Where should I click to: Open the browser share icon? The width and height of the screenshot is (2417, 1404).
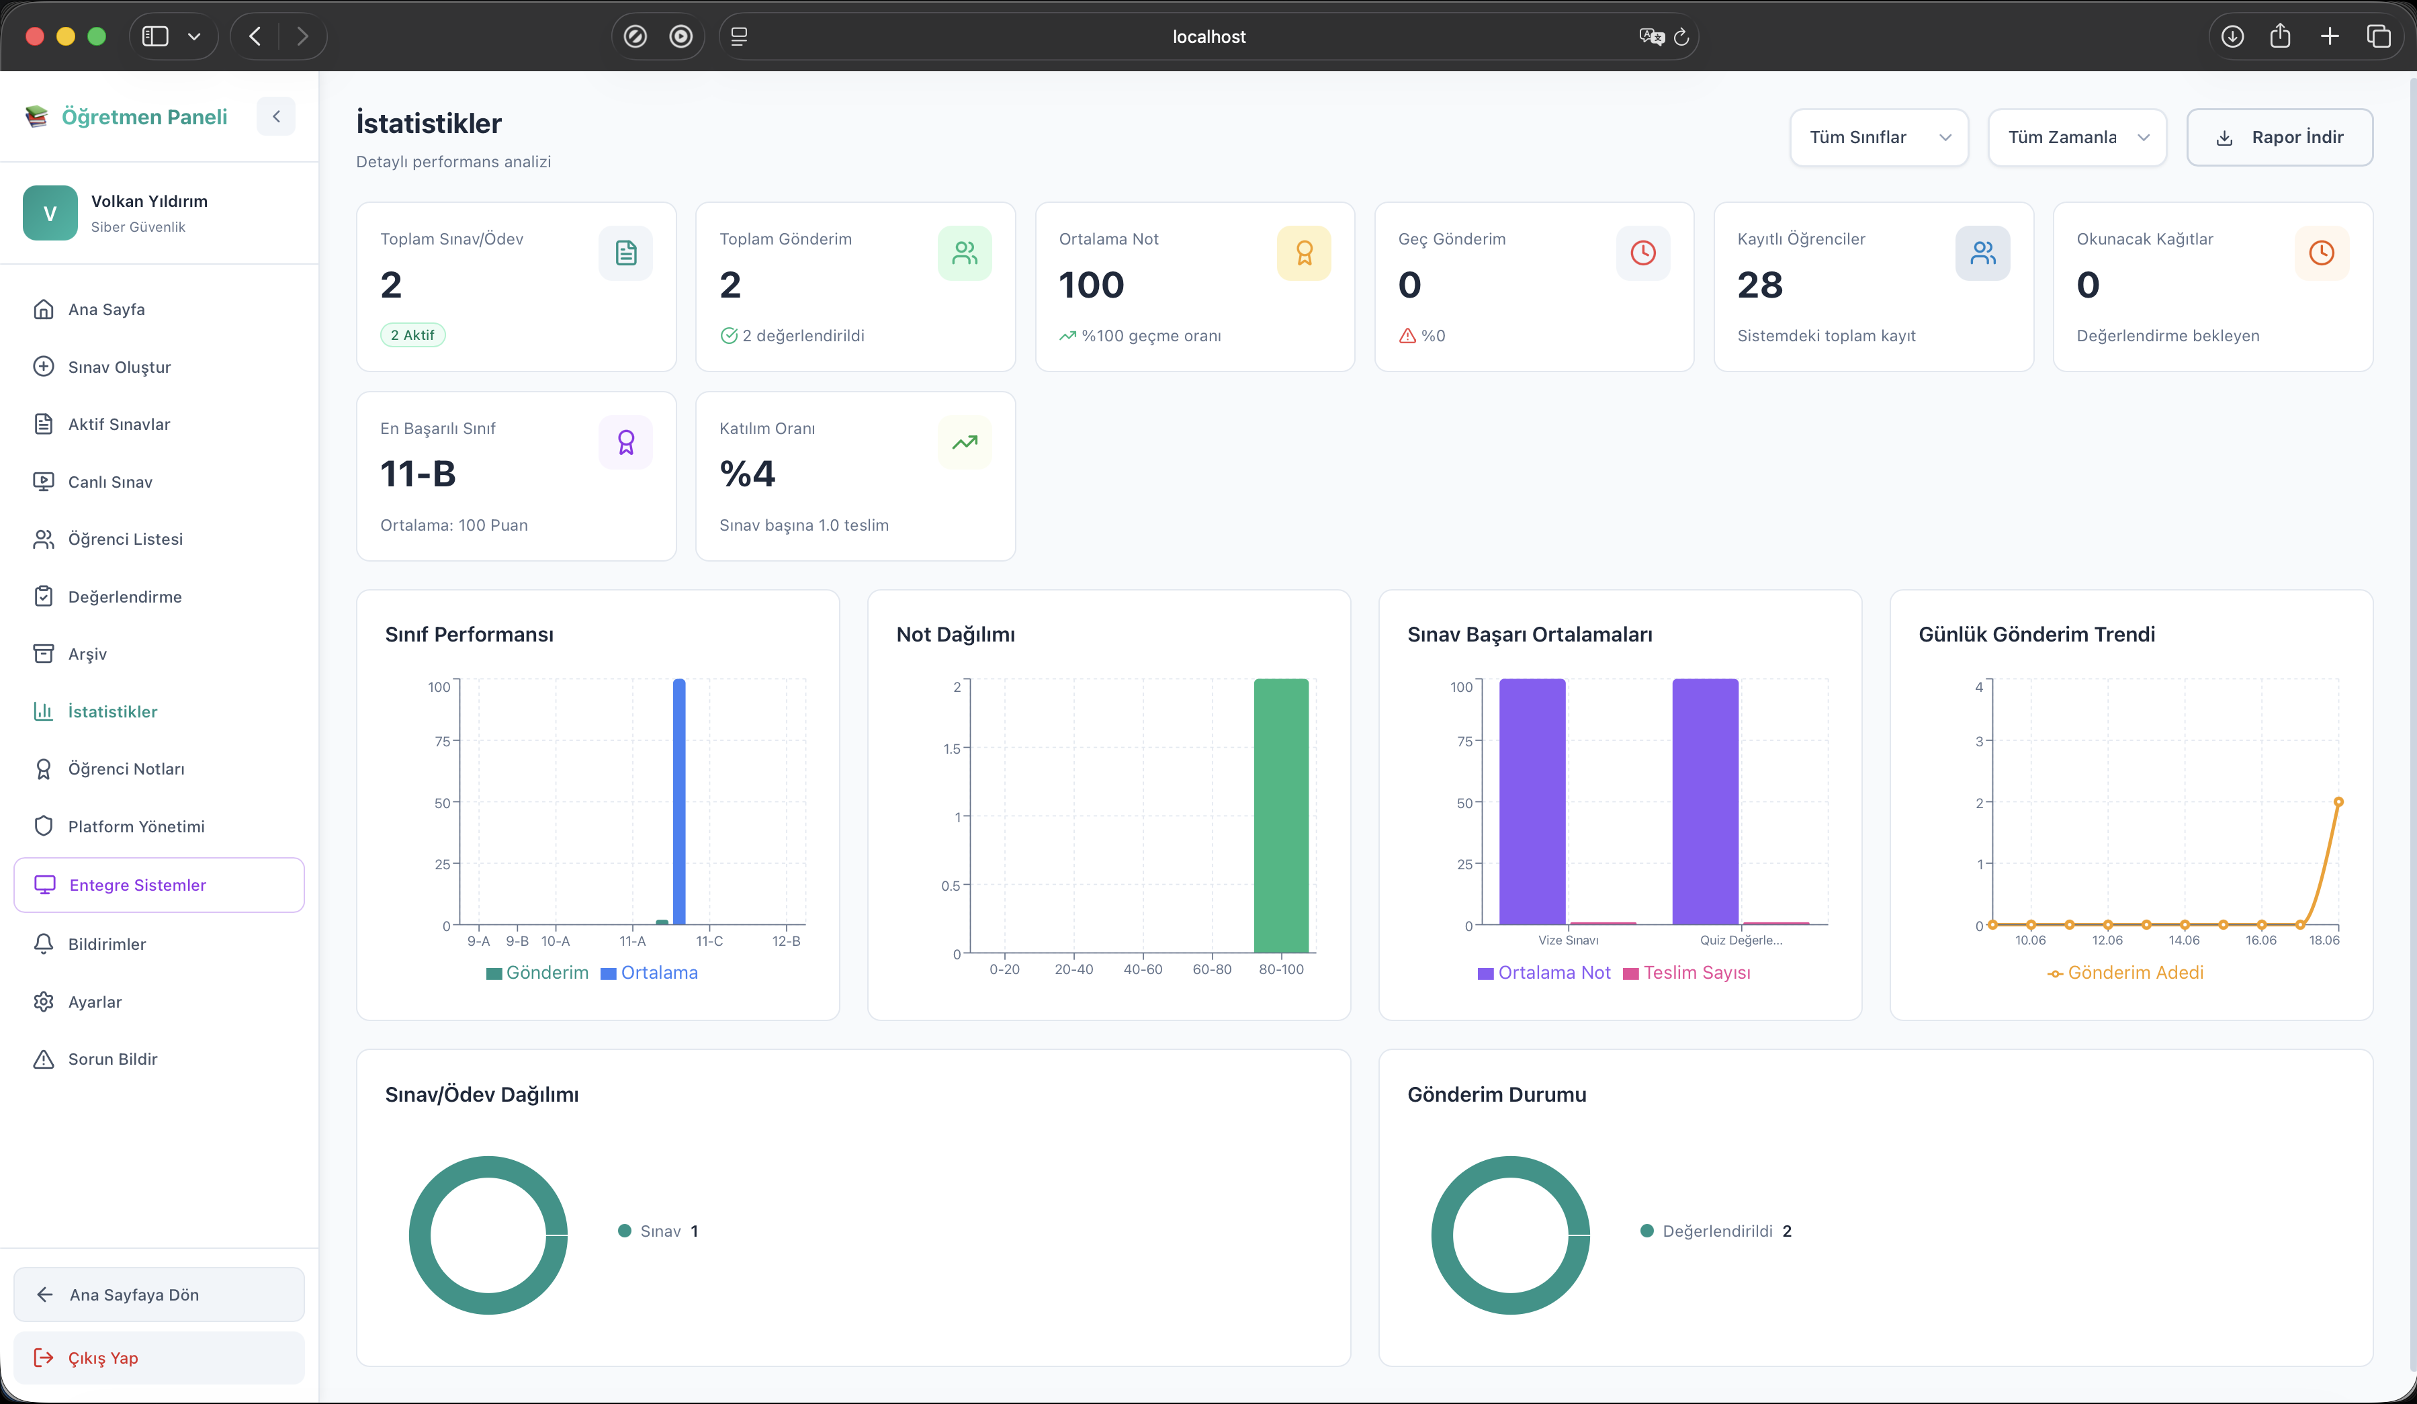[x=2281, y=36]
